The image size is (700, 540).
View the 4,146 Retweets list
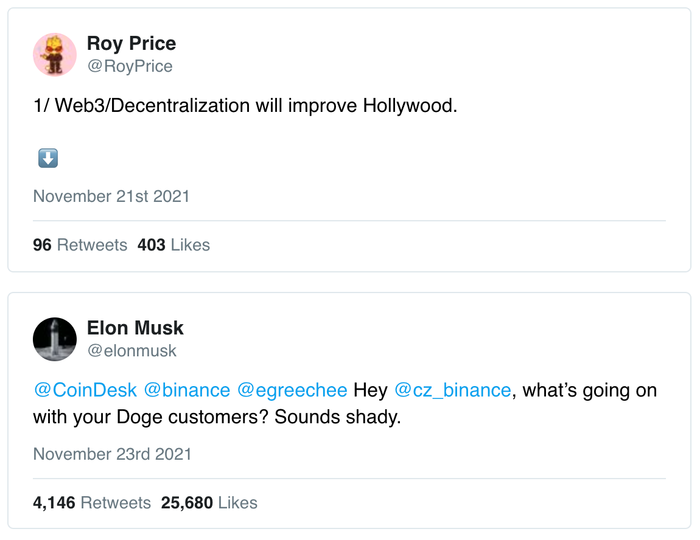[x=92, y=502]
